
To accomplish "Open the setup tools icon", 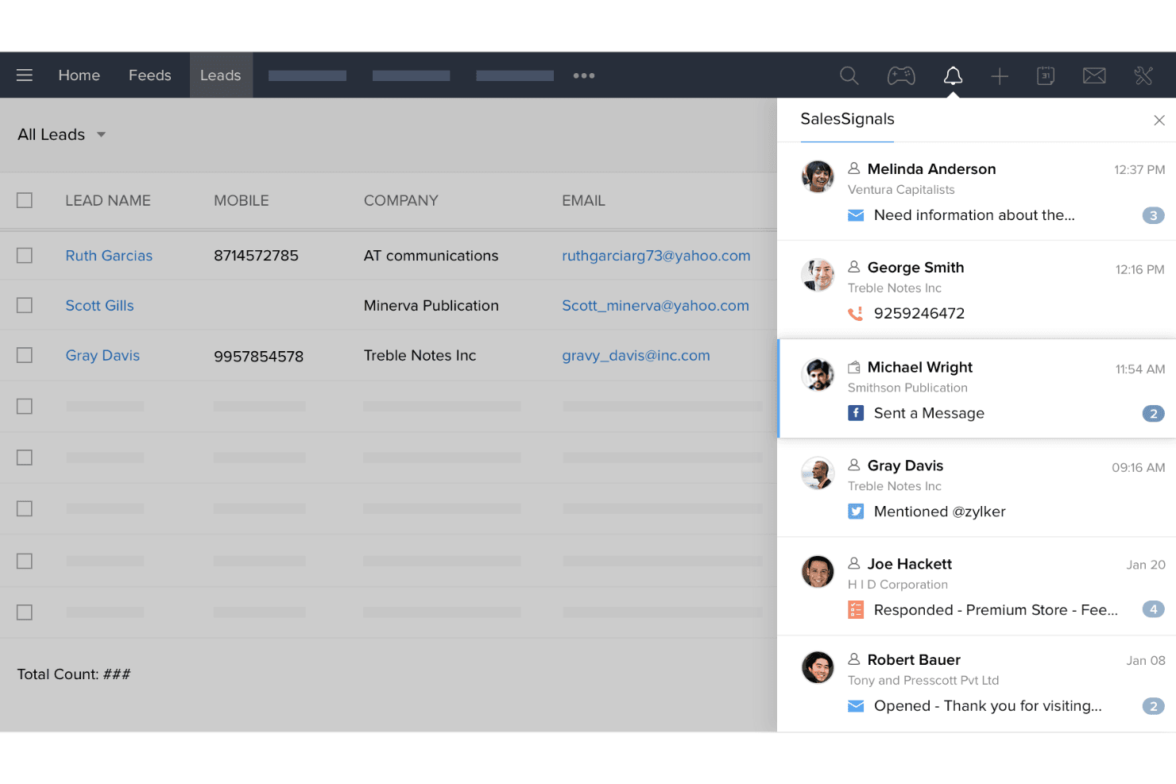I will coord(1143,75).
